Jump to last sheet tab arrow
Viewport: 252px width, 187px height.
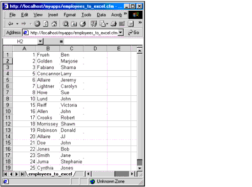23,174
